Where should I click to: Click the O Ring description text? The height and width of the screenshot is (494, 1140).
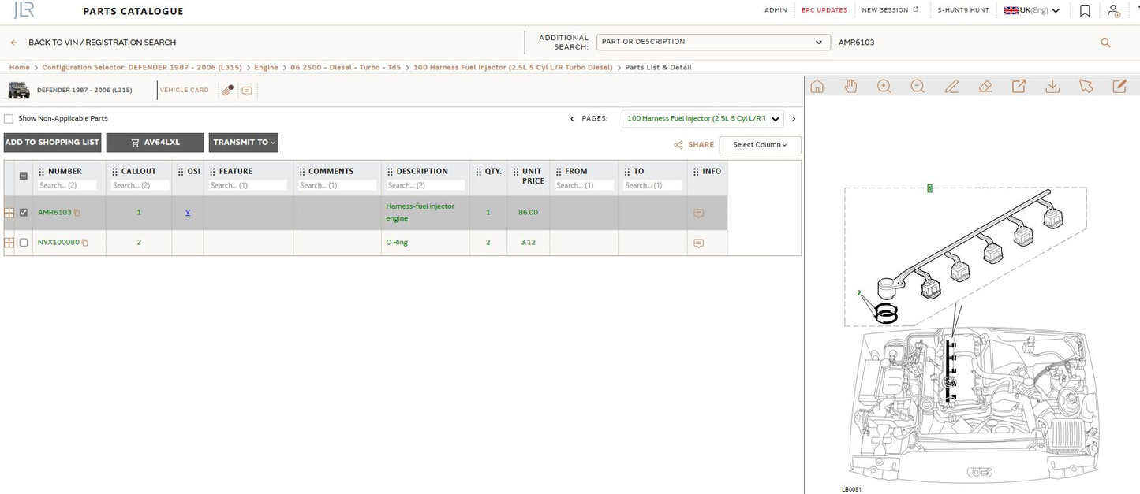coord(397,243)
